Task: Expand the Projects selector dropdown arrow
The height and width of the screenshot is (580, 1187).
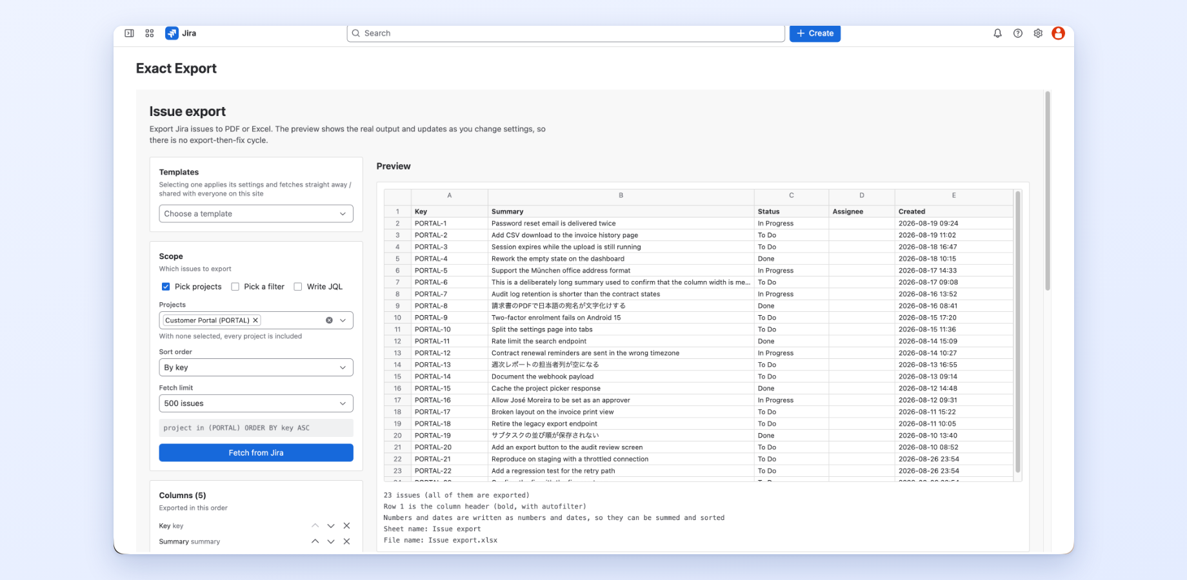Action: [x=343, y=320]
